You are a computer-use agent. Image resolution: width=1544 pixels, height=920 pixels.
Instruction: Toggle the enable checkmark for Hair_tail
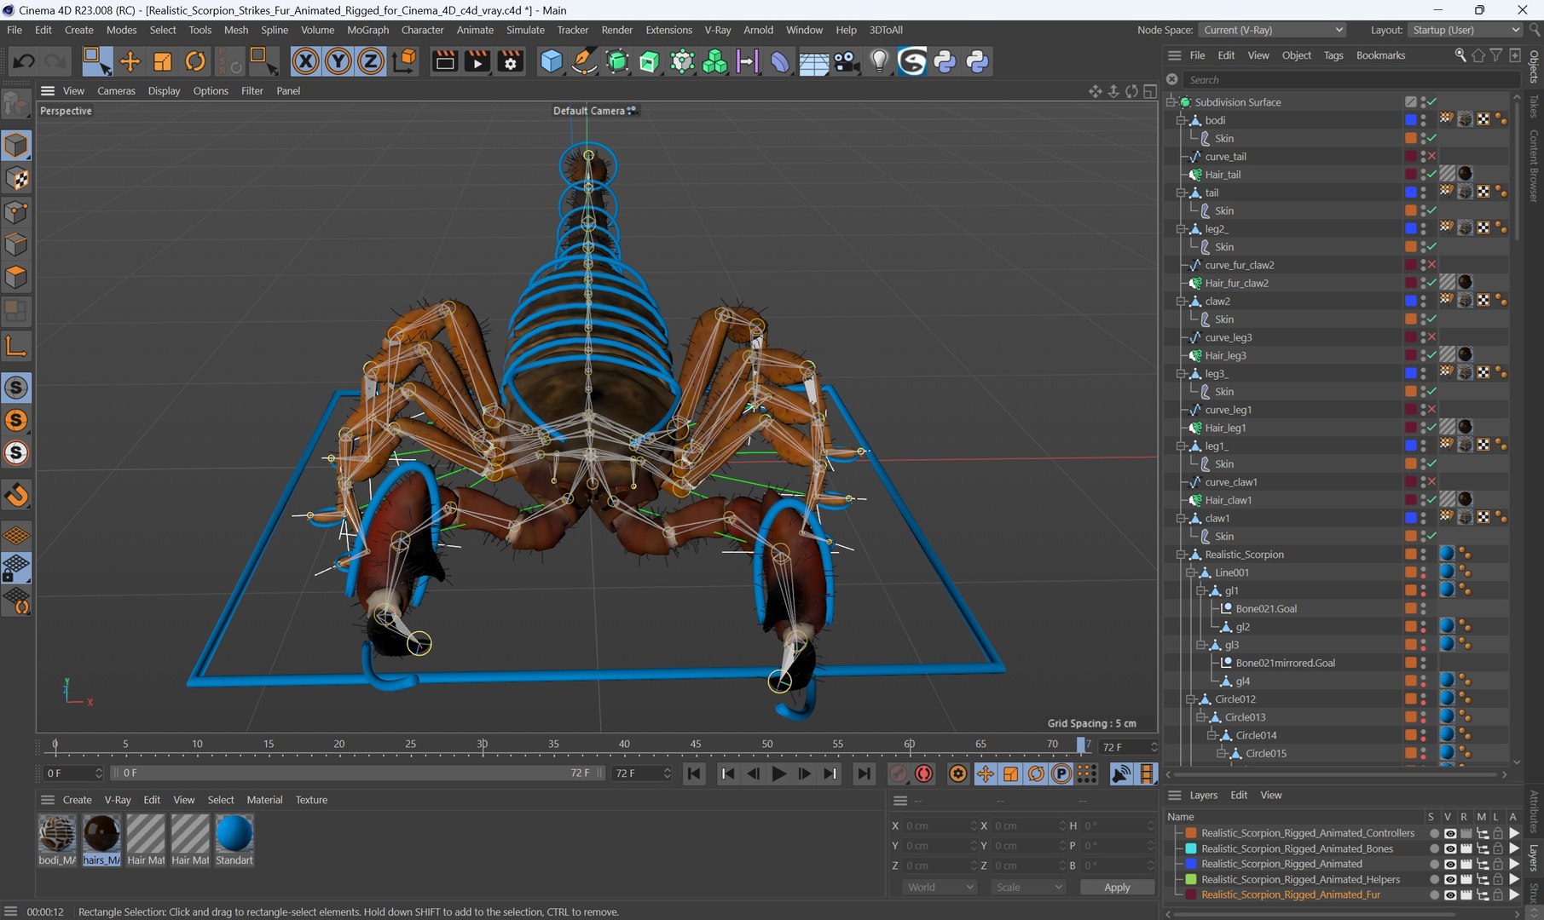pyautogui.click(x=1432, y=175)
